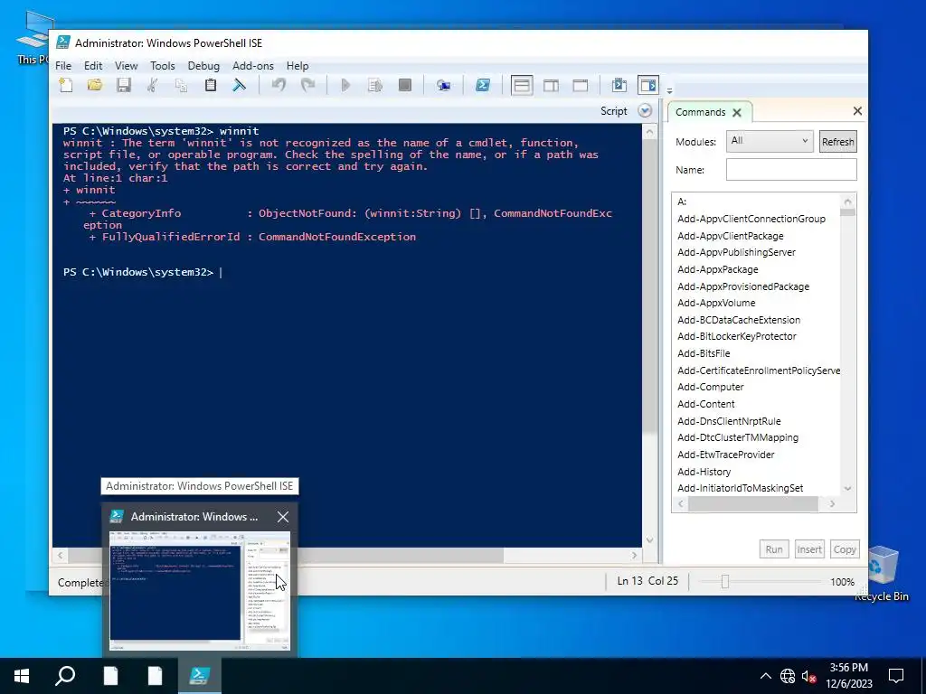Open the Edit menu
This screenshot has height=694, width=926.
coord(93,65)
